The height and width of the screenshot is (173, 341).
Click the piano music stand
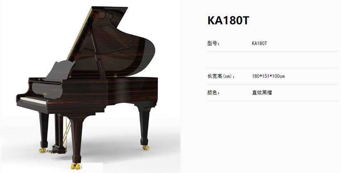[59, 70]
